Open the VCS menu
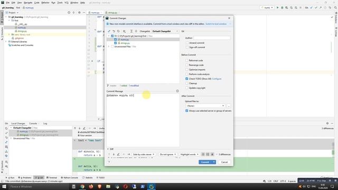 (67, 3)
